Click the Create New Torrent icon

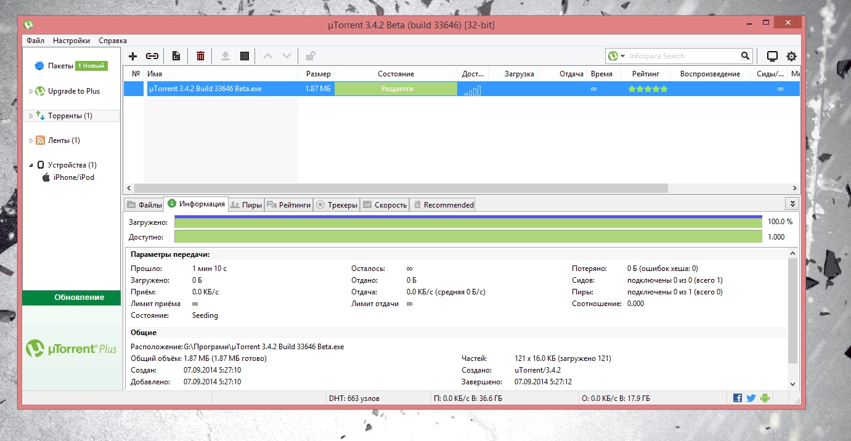176,55
